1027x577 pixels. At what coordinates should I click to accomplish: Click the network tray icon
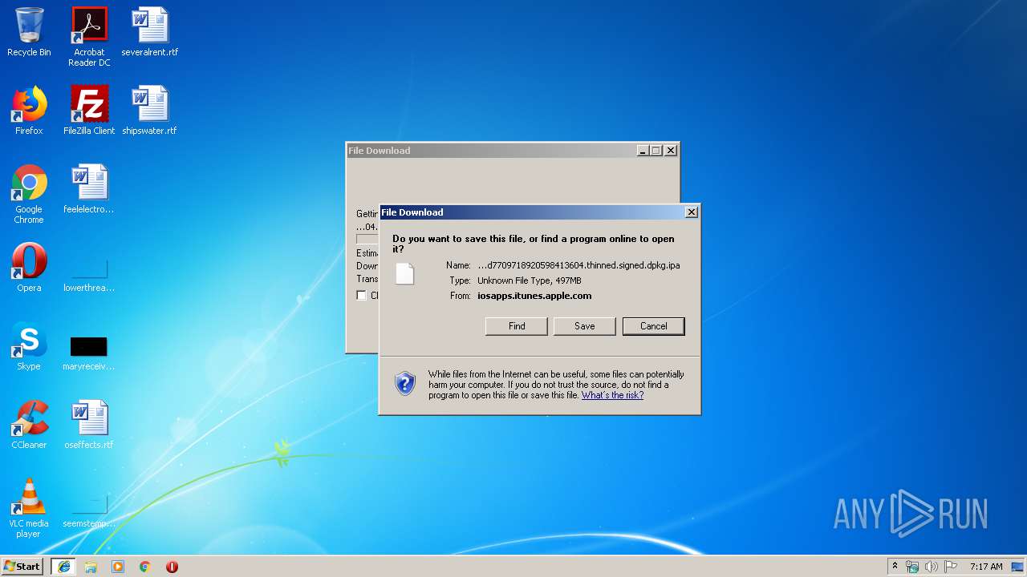912,567
